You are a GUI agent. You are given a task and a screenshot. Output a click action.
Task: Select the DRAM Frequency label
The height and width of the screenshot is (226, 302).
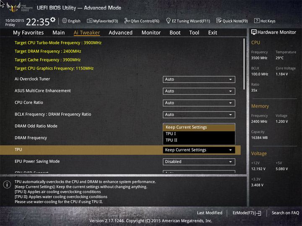click(31, 138)
